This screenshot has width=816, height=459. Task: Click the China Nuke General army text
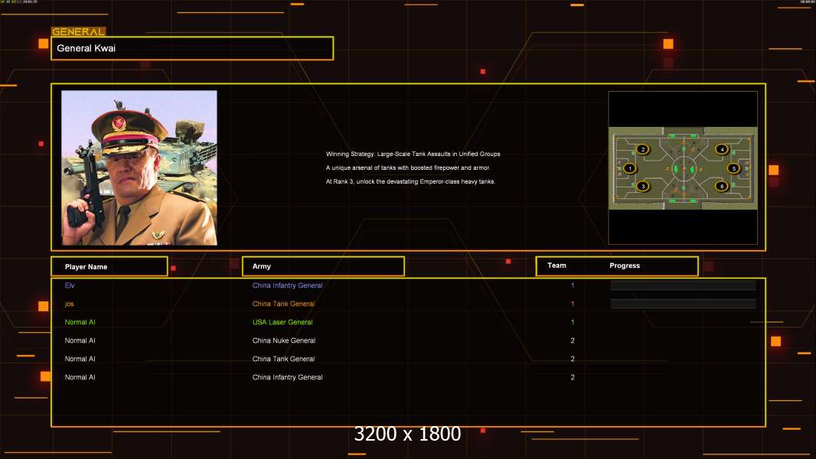pyautogui.click(x=284, y=340)
